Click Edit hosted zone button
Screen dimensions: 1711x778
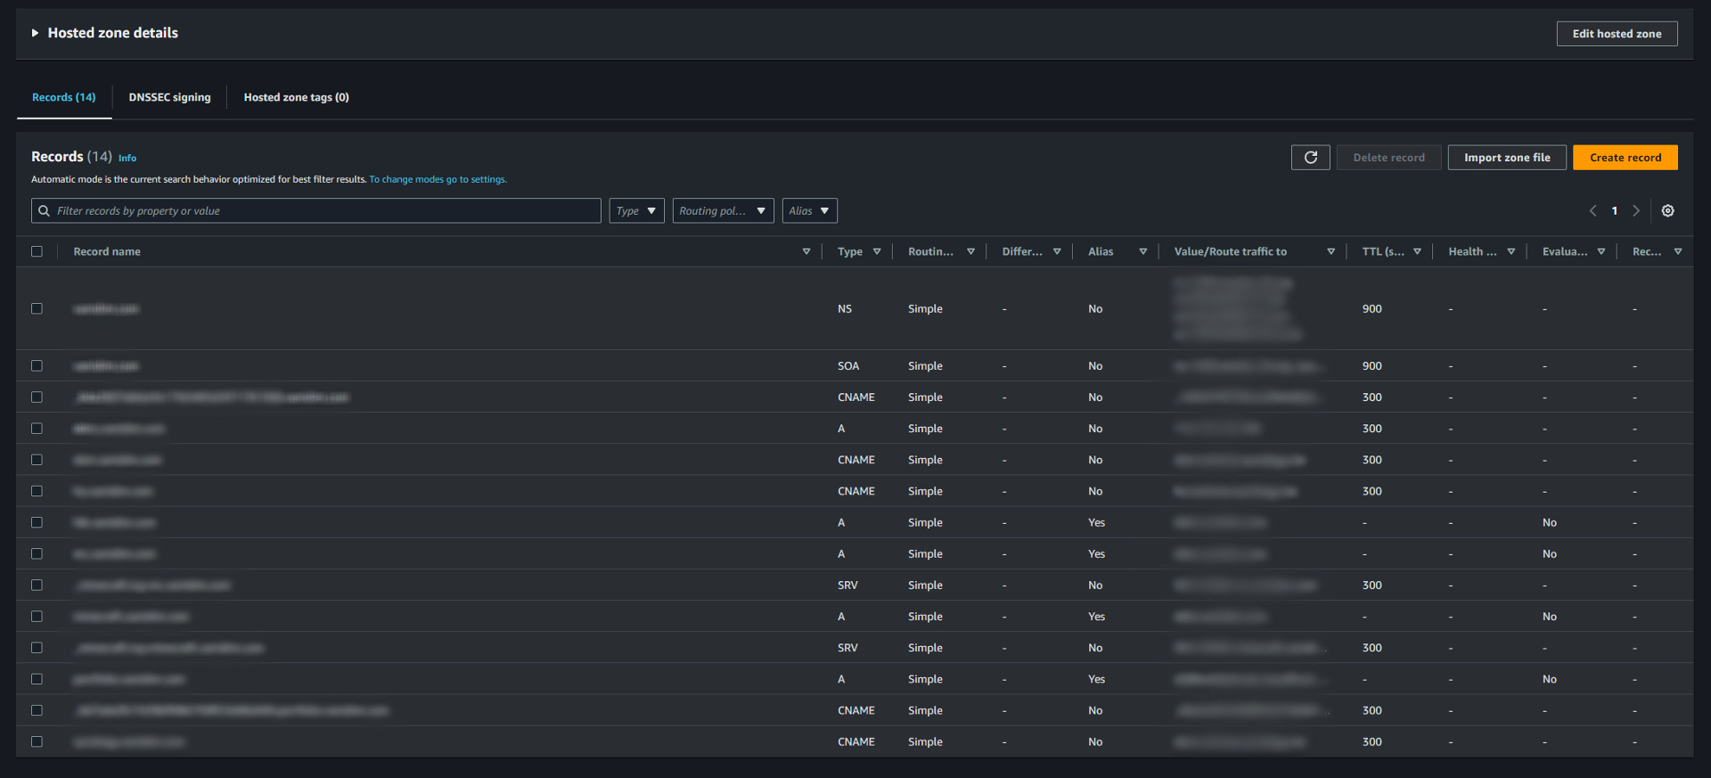[1617, 34]
